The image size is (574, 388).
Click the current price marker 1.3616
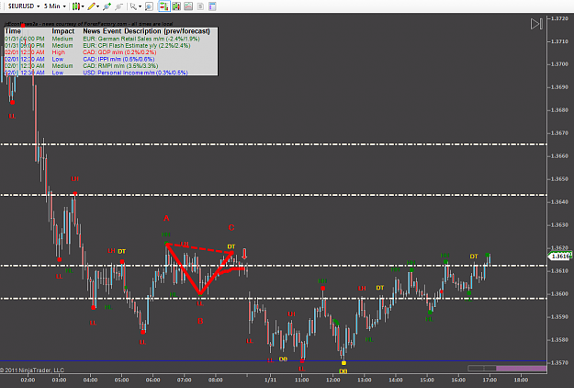tap(560, 257)
